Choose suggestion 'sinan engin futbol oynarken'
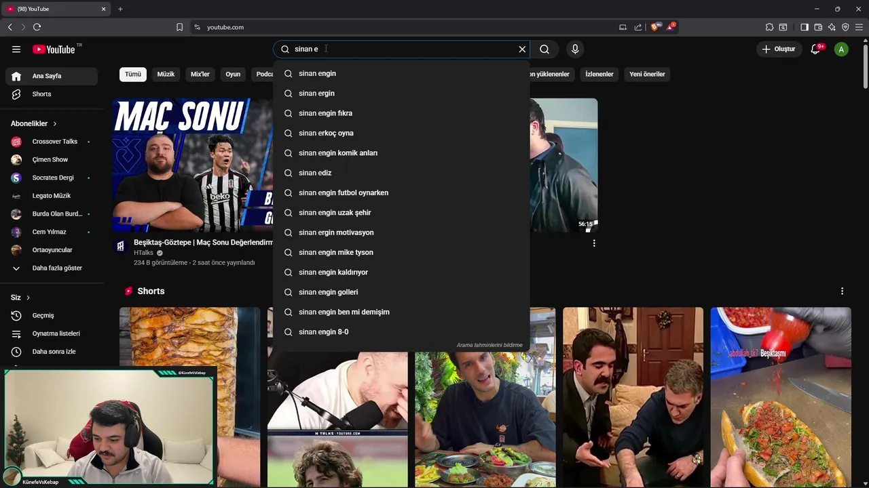Image resolution: width=869 pixels, height=488 pixels. [401, 192]
